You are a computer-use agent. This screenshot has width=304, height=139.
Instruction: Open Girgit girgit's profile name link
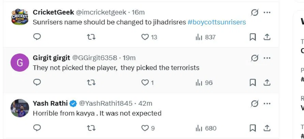51,58
